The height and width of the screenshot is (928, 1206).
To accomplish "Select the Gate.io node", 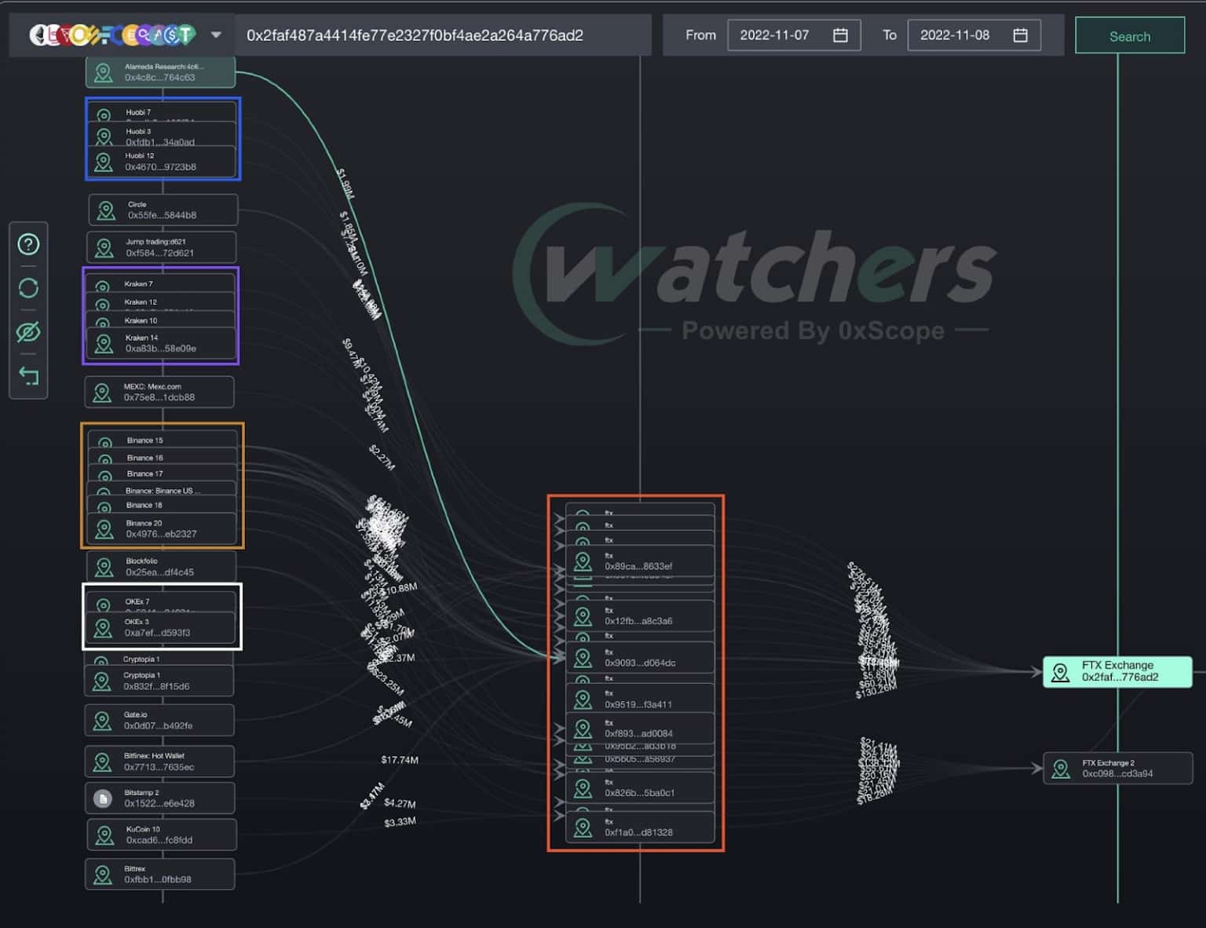I will click(x=160, y=720).
